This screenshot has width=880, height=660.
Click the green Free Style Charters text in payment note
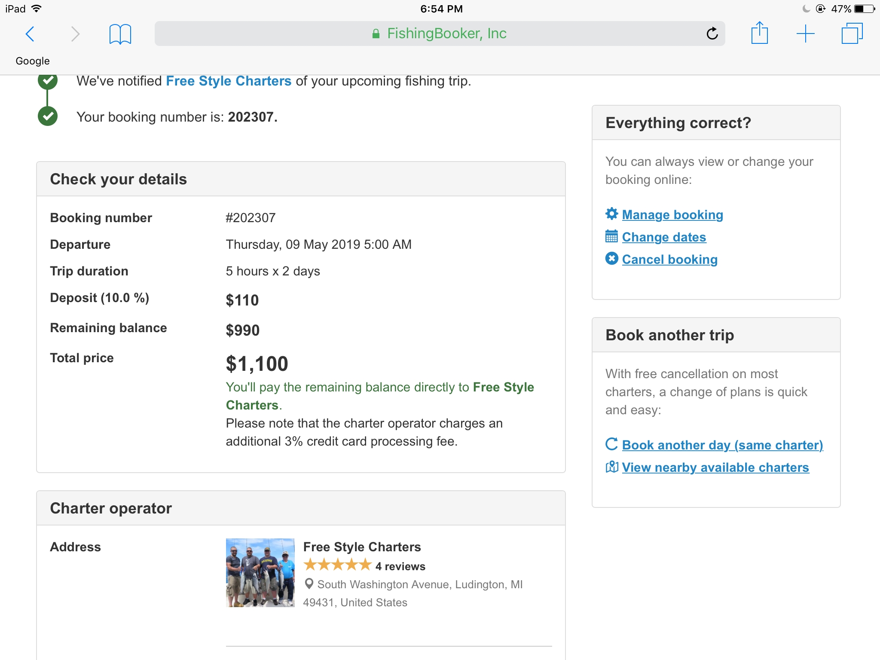pyautogui.click(x=380, y=396)
